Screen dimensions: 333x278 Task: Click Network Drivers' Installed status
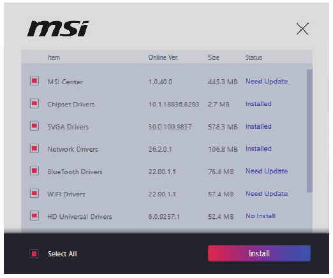click(258, 149)
